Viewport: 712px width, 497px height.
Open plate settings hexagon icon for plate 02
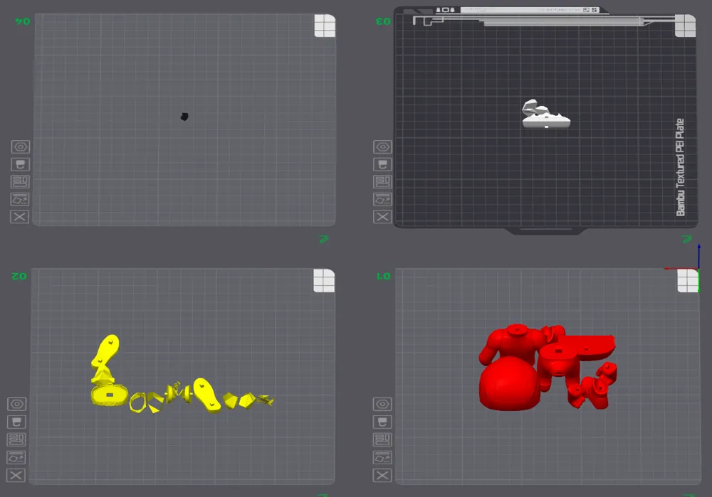click(17, 404)
